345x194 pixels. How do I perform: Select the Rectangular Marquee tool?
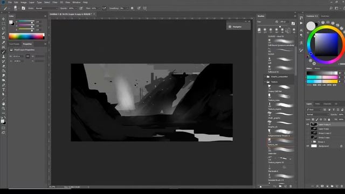click(3, 24)
